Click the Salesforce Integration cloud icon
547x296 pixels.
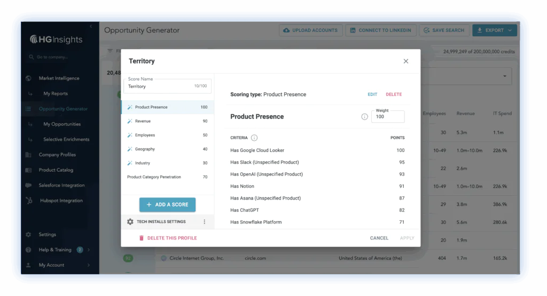29,185
